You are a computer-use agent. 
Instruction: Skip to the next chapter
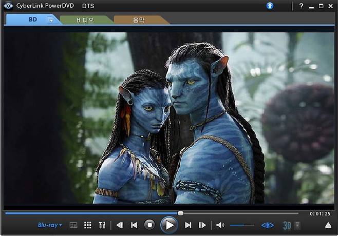(x=188, y=225)
